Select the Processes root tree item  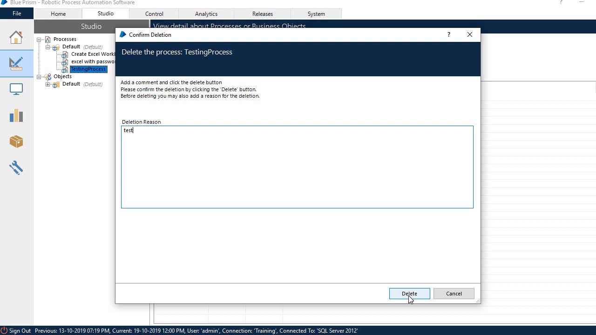[x=65, y=40]
